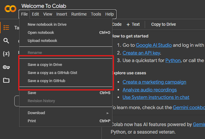Screen dimensions: 205x139
Task: Choose New notebook in Drive
Action: pyautogui.click(x=66, y=24)
